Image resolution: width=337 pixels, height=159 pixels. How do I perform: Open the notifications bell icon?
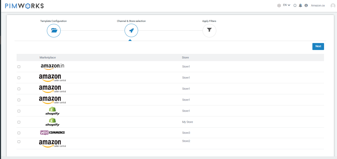tap(300, 5)
